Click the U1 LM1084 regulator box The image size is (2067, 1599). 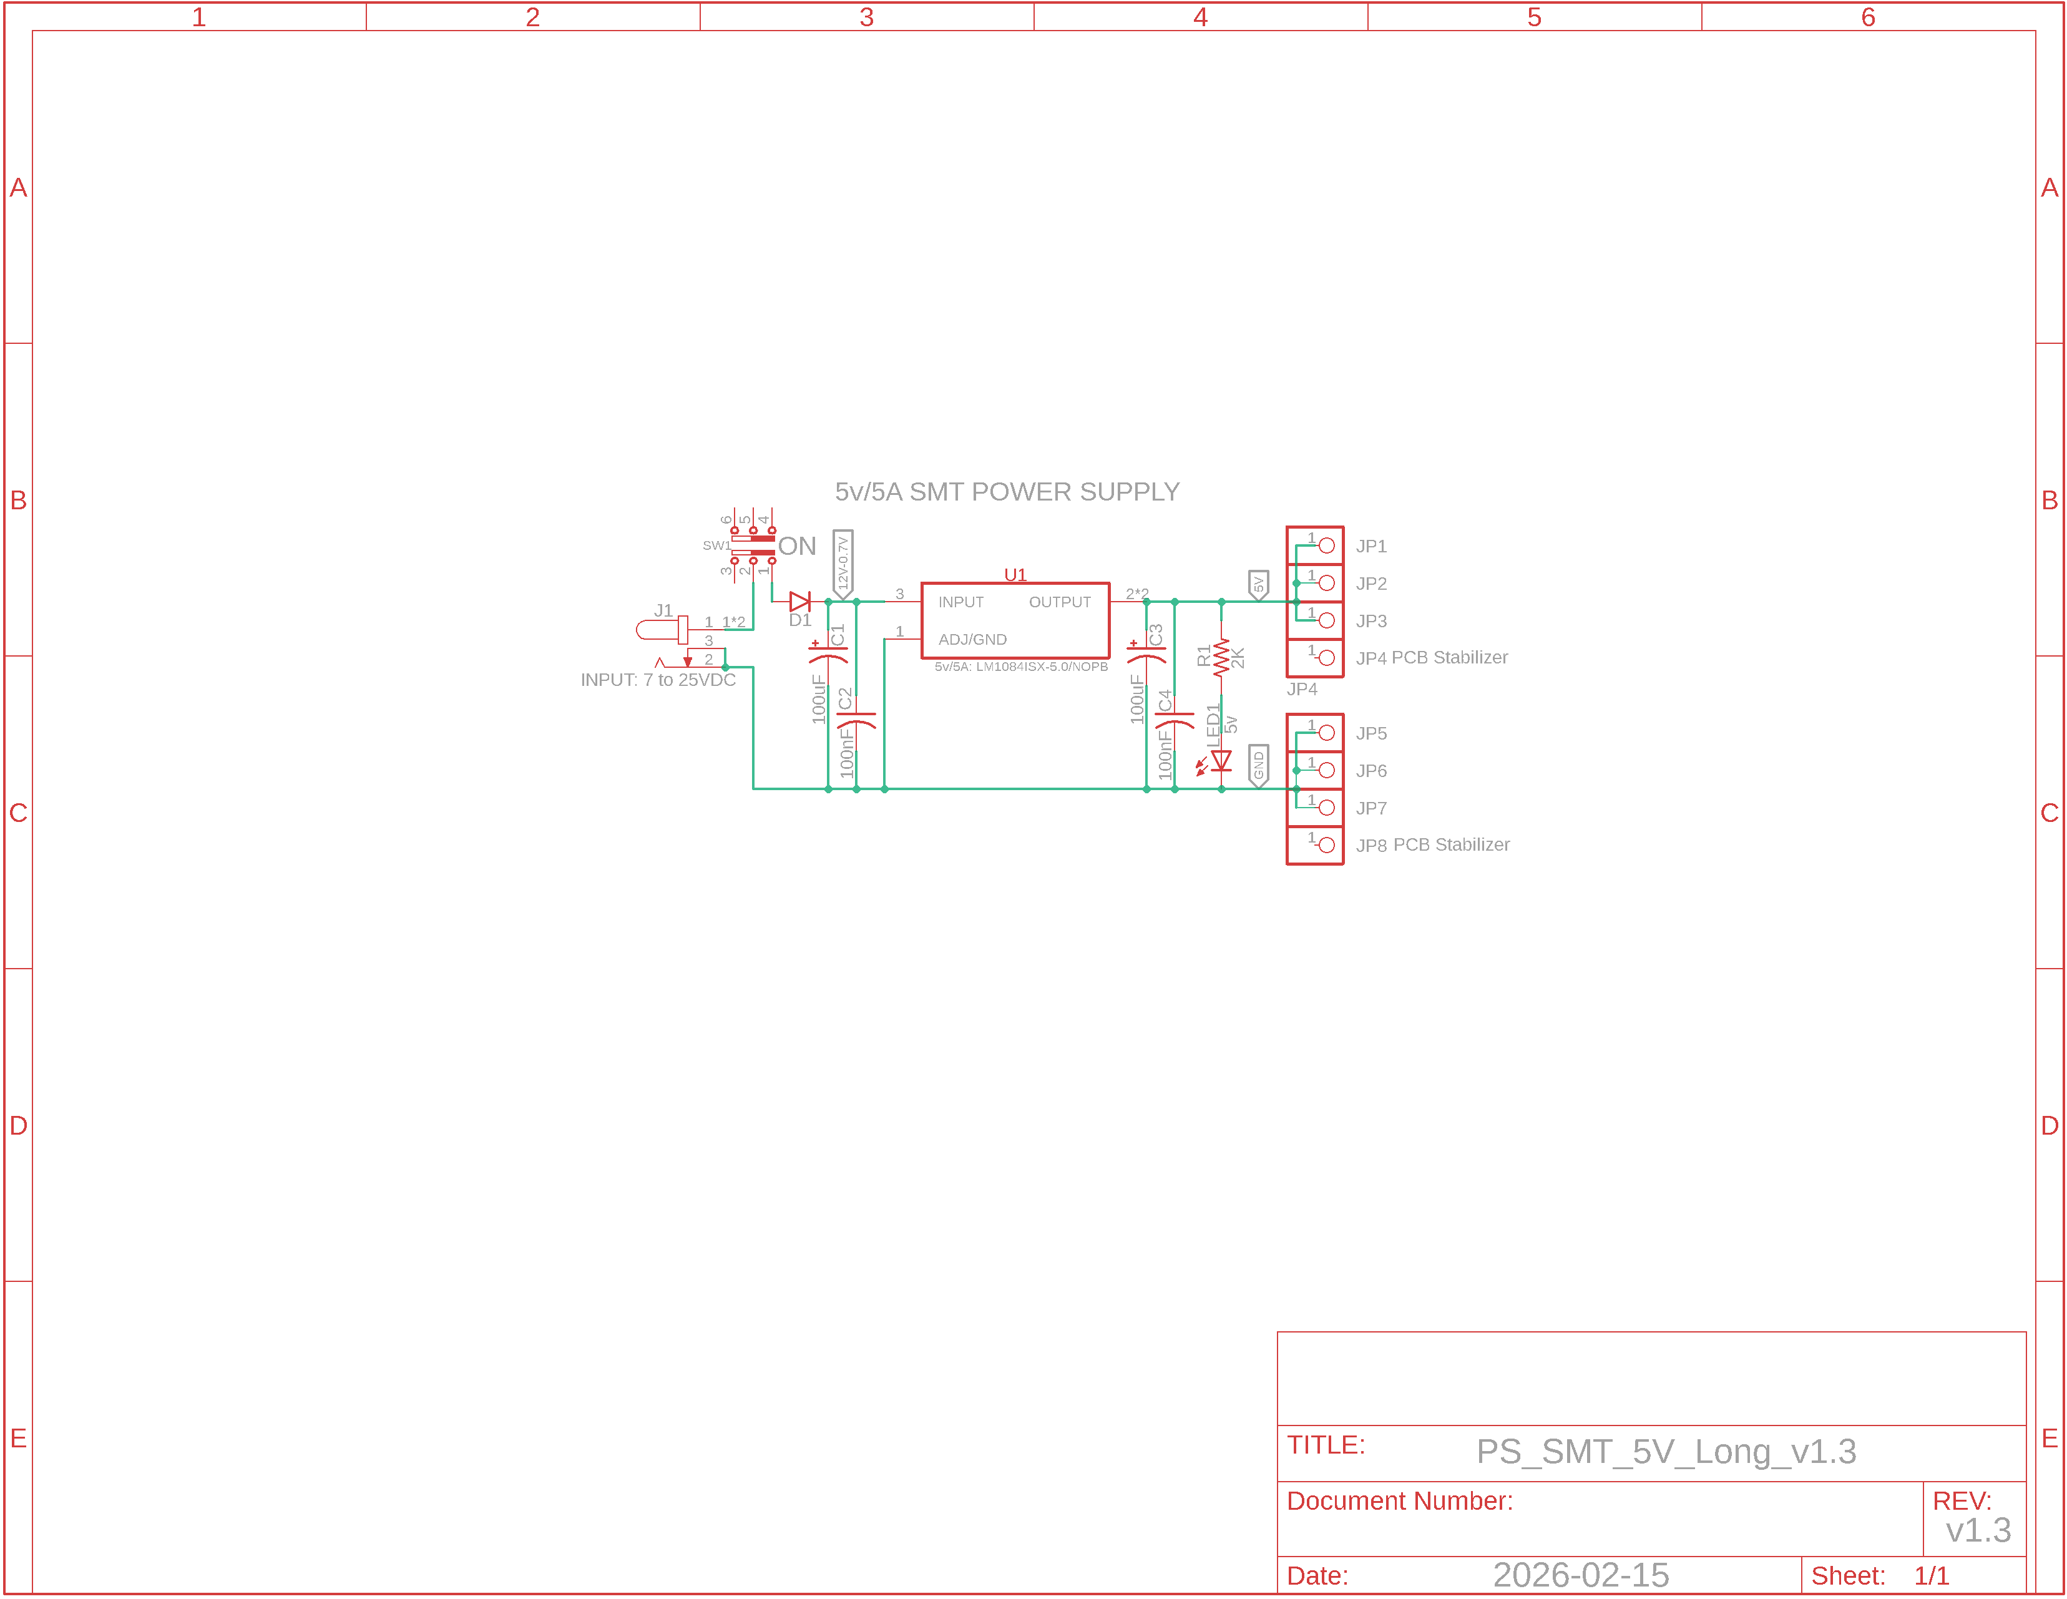[x=1015, y=621]
